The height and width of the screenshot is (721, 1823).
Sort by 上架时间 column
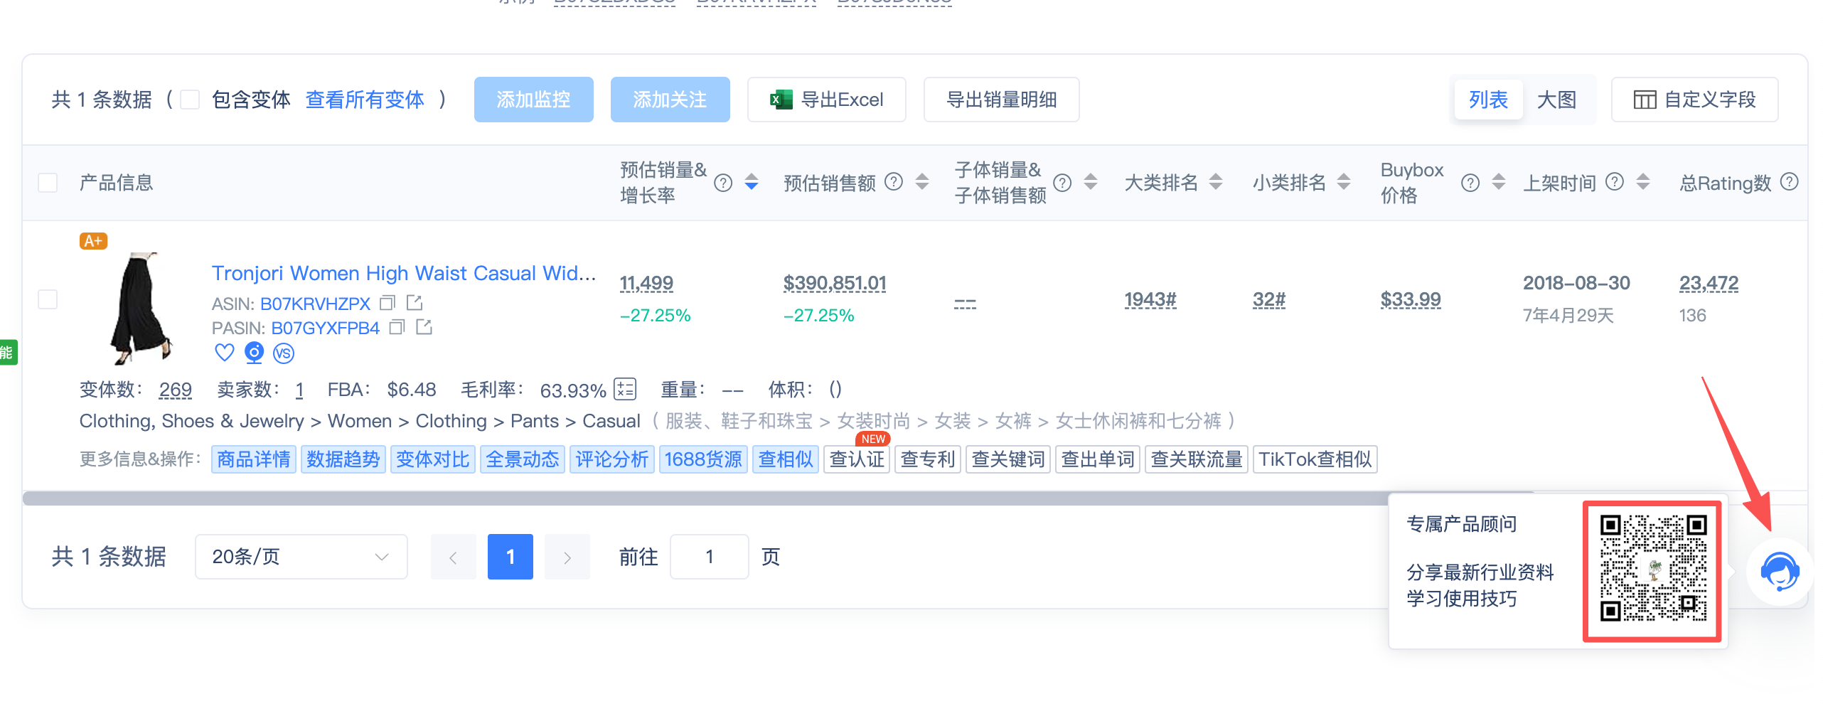tap(1643, 183)
